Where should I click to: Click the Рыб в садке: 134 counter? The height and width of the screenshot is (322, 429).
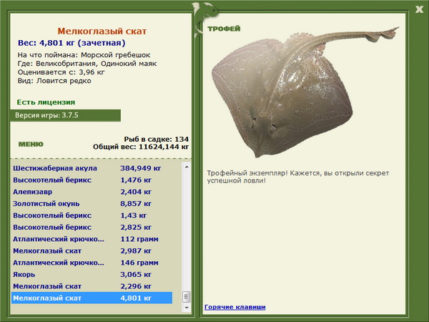pyautogui.click(x=156, y=139)
